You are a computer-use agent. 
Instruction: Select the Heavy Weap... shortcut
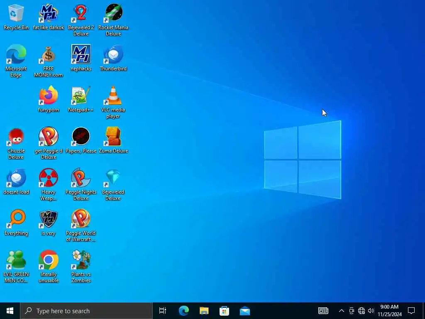tap(49, 184)
